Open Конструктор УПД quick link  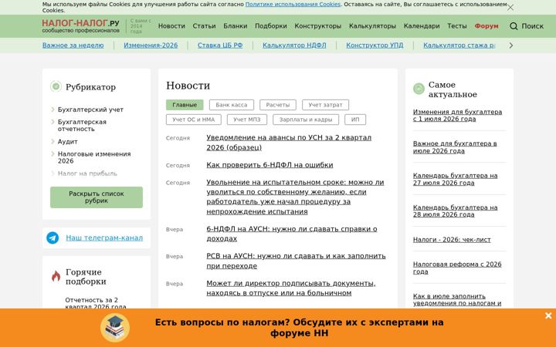[375, 45]
